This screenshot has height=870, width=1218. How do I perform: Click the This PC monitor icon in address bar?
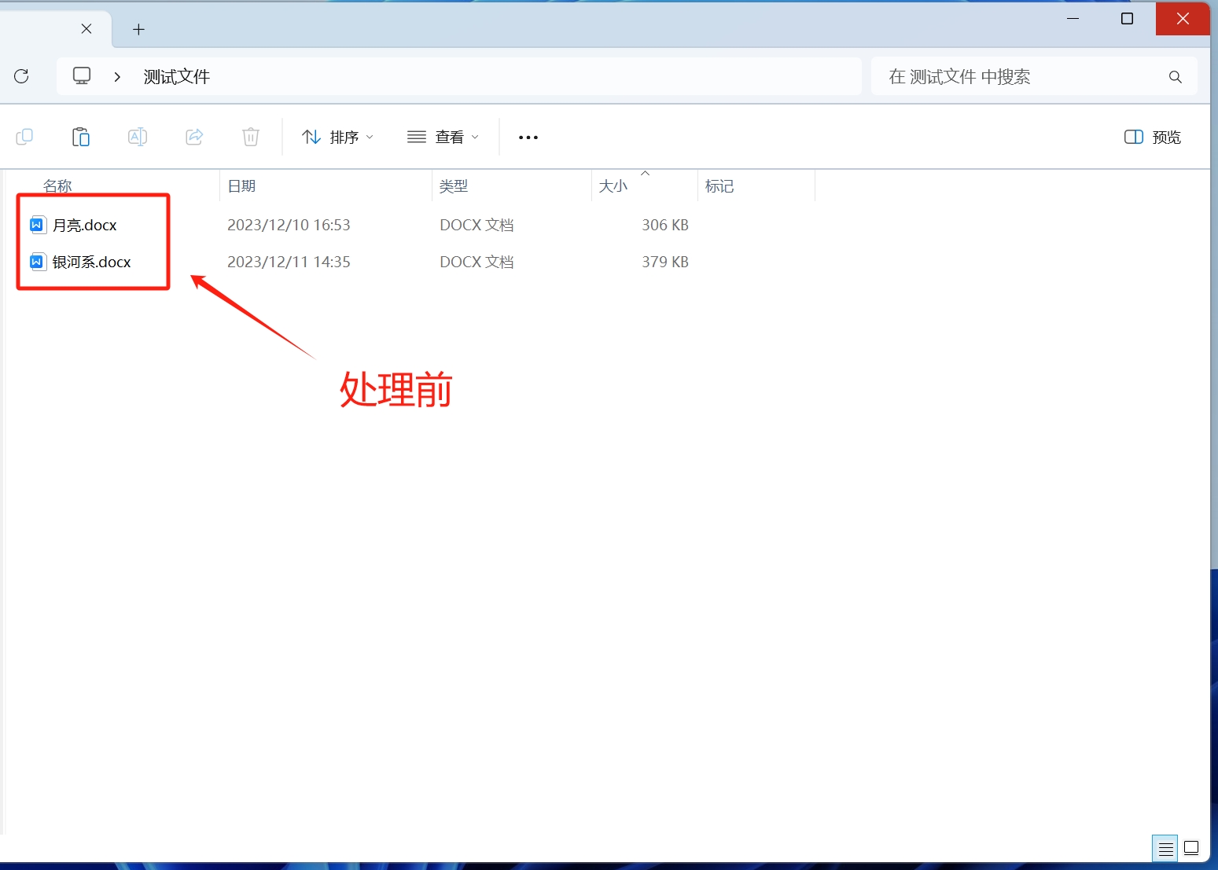[82, 75]
